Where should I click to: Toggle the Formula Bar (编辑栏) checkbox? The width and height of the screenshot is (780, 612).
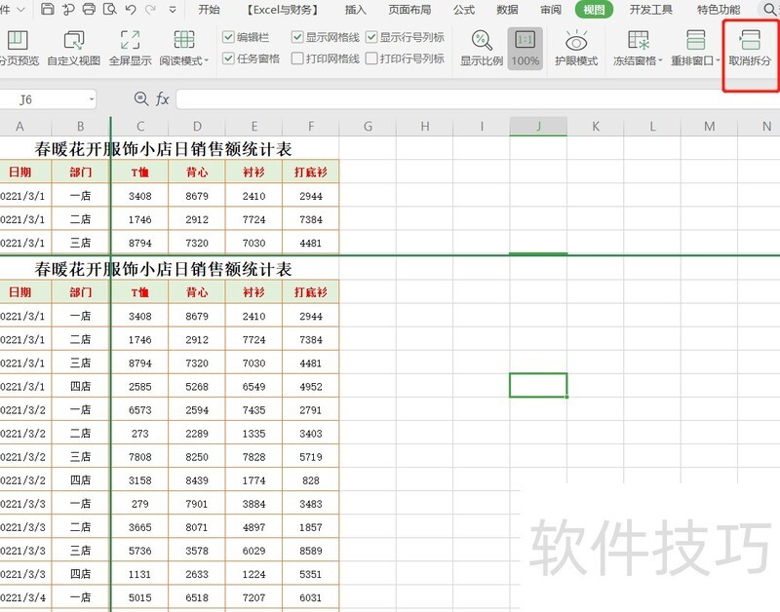[228, 37]
